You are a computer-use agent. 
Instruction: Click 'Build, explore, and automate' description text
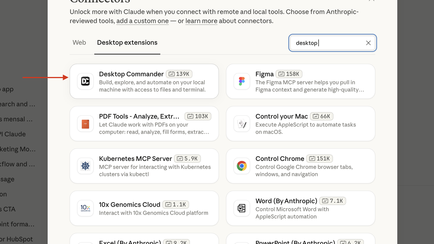152,86
